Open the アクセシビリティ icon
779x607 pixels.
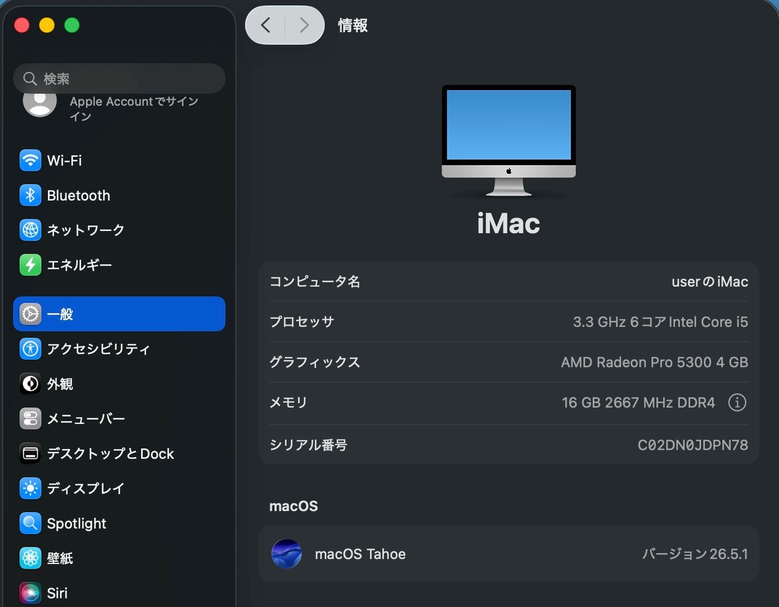[31, 349]
